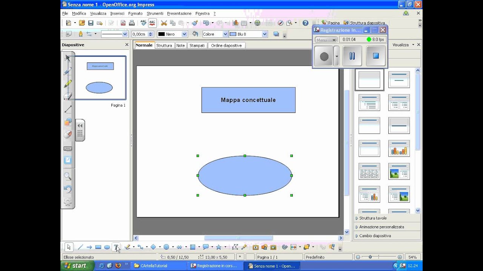The height and width of the screenshot is (271, 483).
Task: Click the OpenOffice Help icon
Action: tap(306, 23)
